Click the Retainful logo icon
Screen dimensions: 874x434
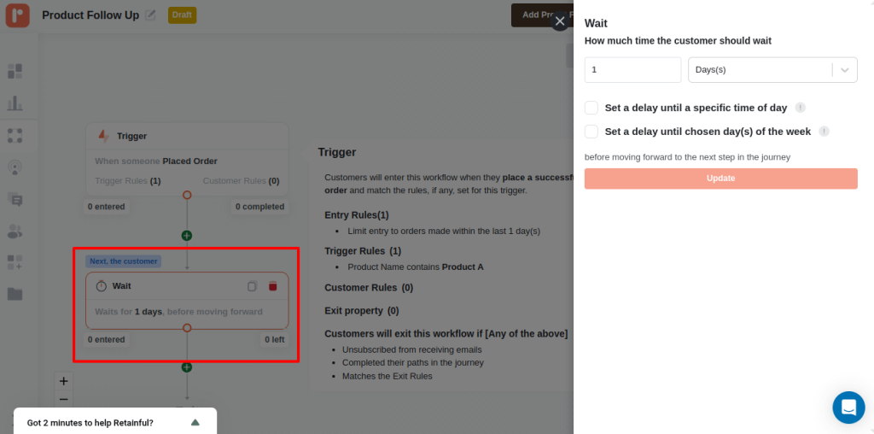point(17,15)
